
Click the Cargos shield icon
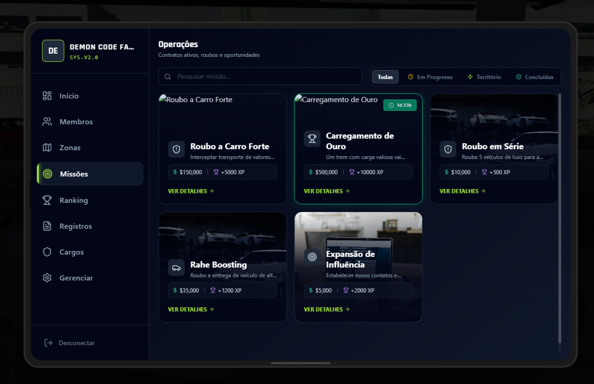coord(47,252)
